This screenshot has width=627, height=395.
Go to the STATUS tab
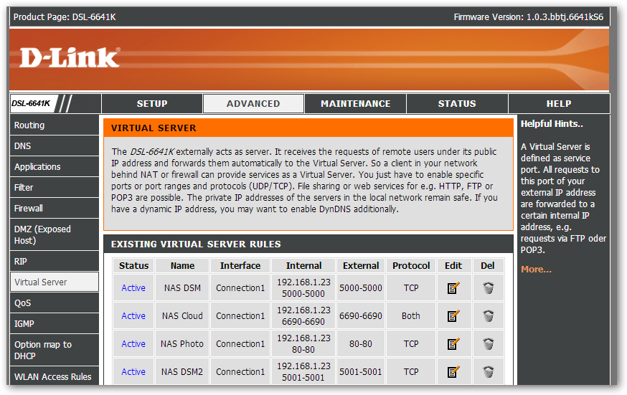[x=457, y=104]
